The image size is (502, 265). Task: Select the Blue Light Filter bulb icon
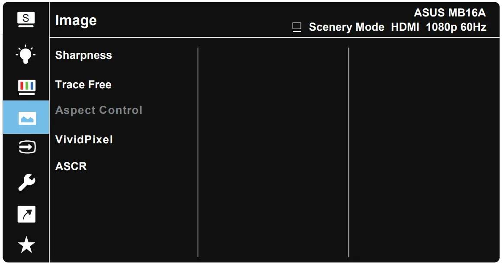[x=26, y=54]
